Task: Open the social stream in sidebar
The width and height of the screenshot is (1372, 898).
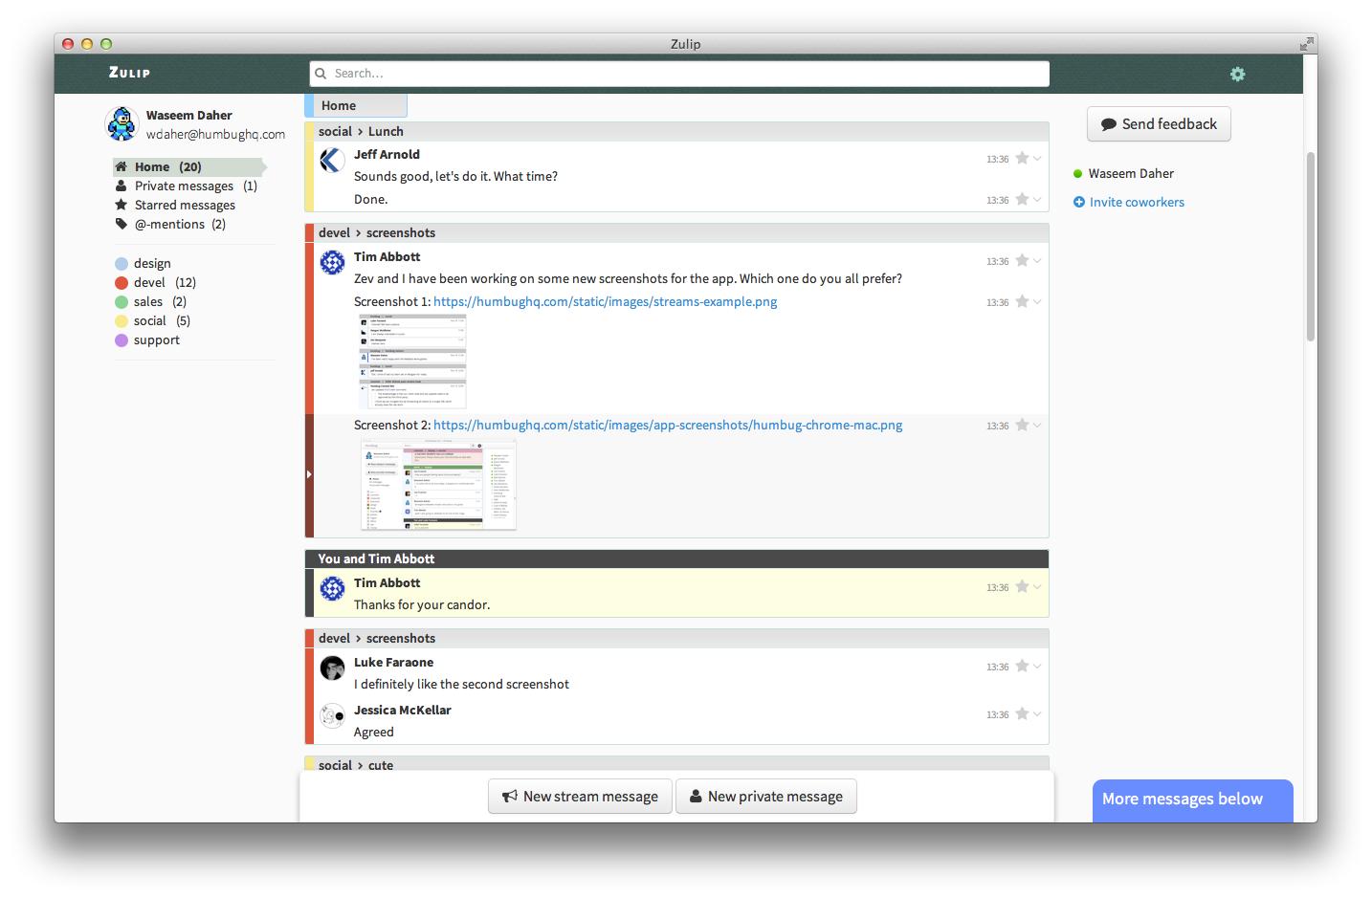Action: pyautogui.click(x=150, y=320)
